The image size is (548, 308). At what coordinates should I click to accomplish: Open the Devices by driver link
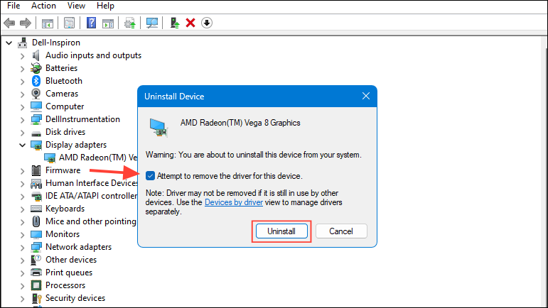[x=233, y=202]
